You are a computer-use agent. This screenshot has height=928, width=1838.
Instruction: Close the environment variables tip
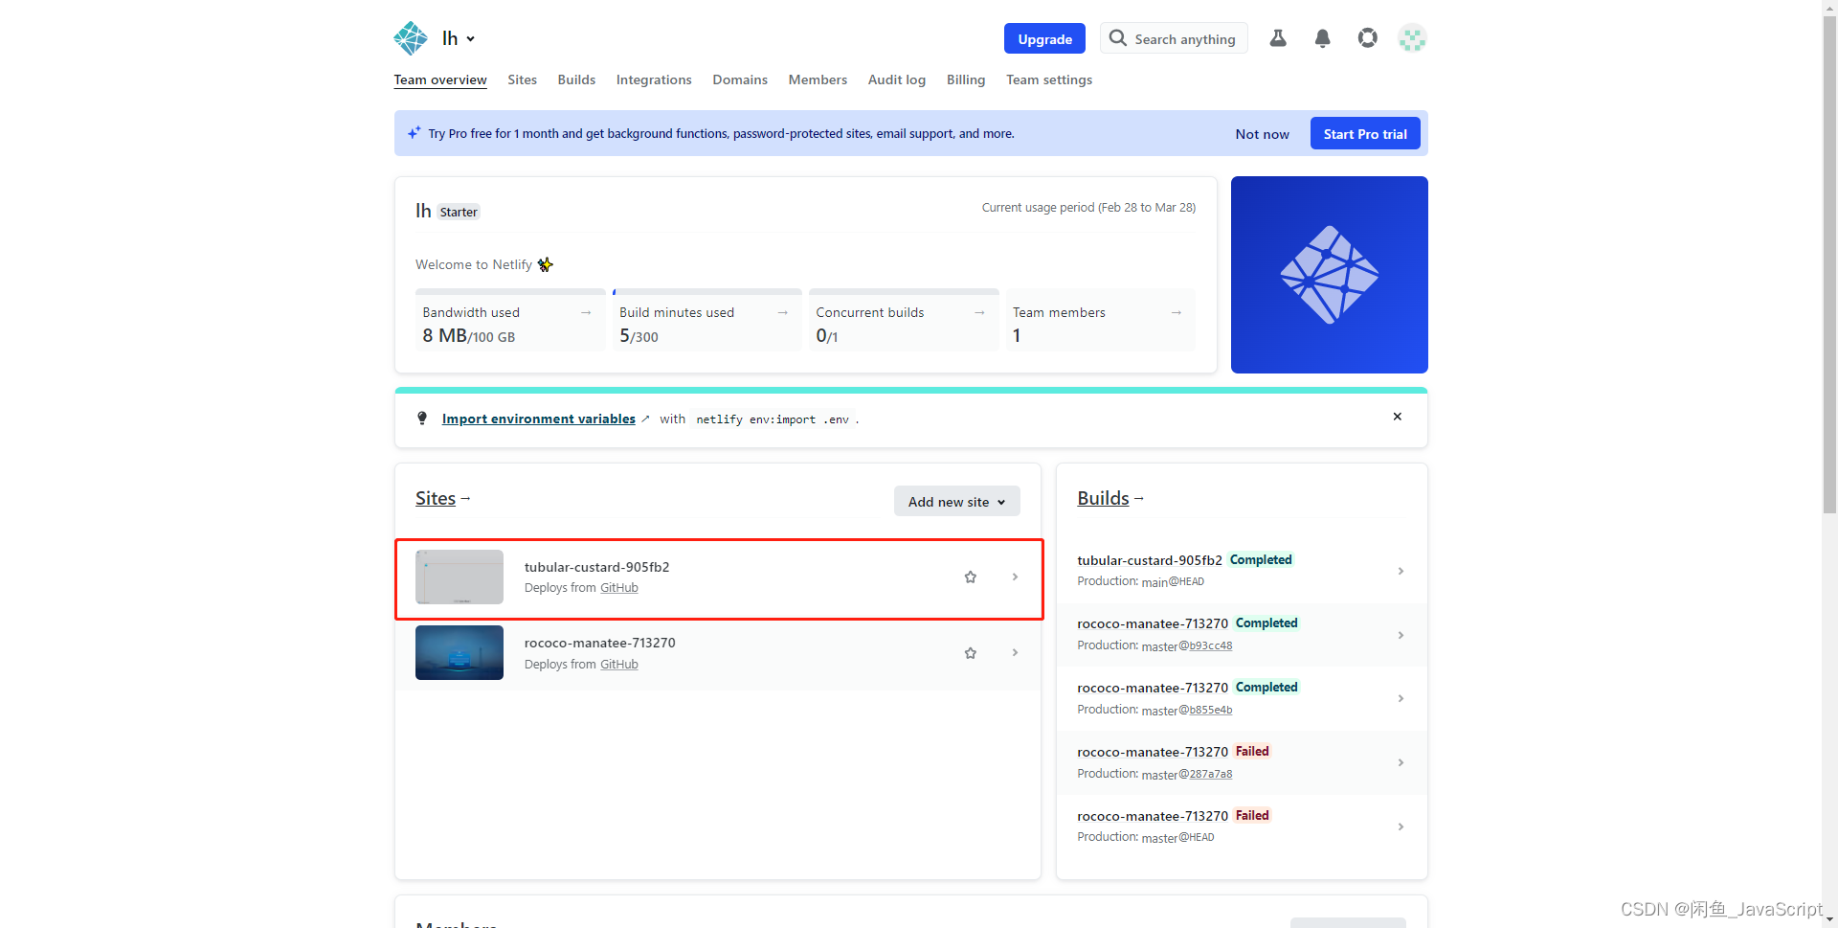coord(1397,417)
